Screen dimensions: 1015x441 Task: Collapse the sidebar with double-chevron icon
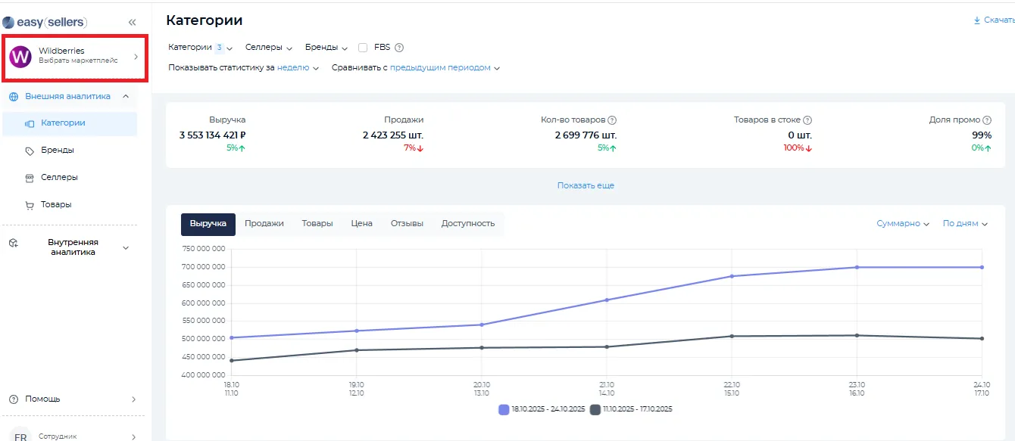tap(133, 23)
